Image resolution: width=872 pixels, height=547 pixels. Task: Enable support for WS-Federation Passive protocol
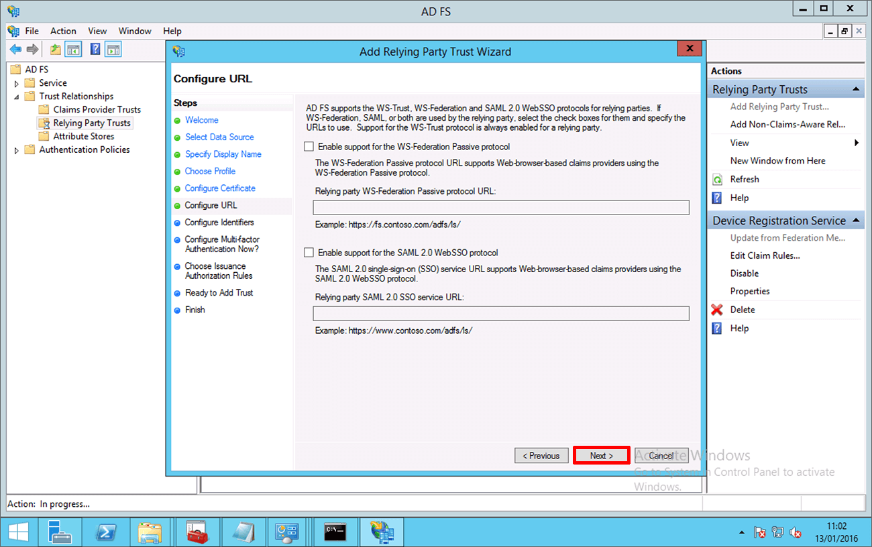pyautogui.click(x=309, y=146)
